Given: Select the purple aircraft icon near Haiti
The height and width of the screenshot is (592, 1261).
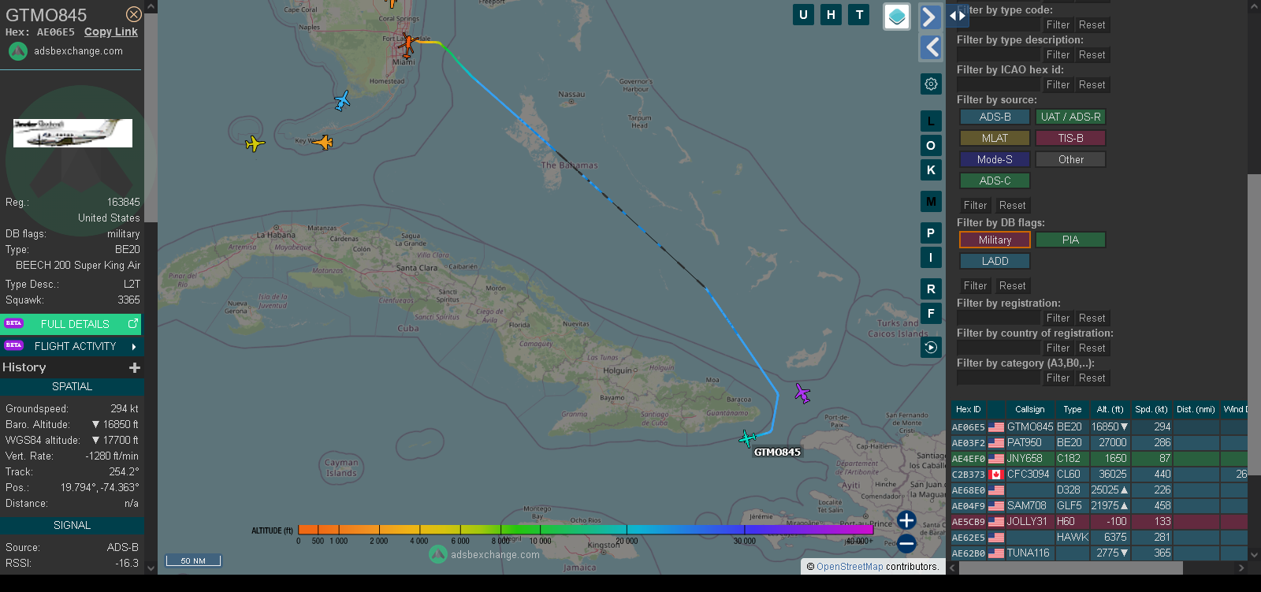Looking at the screenshot, I should (802, 393).
